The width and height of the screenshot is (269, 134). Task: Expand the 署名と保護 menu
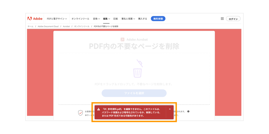(128, 19)
